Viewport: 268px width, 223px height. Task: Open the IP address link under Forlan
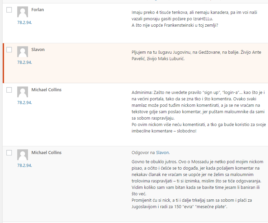point(24,23)
